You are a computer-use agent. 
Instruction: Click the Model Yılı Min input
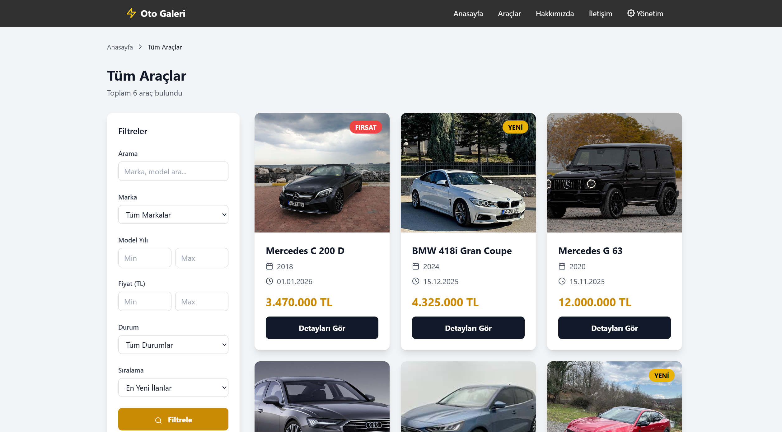145,258
